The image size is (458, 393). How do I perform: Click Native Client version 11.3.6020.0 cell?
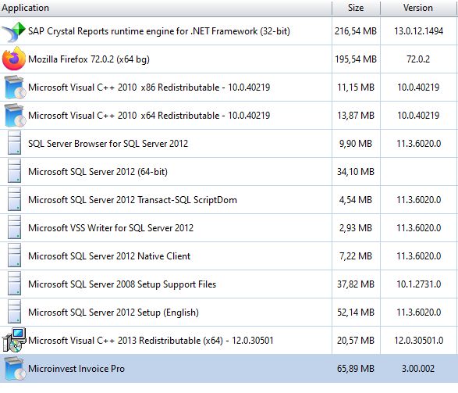[418, 255]
